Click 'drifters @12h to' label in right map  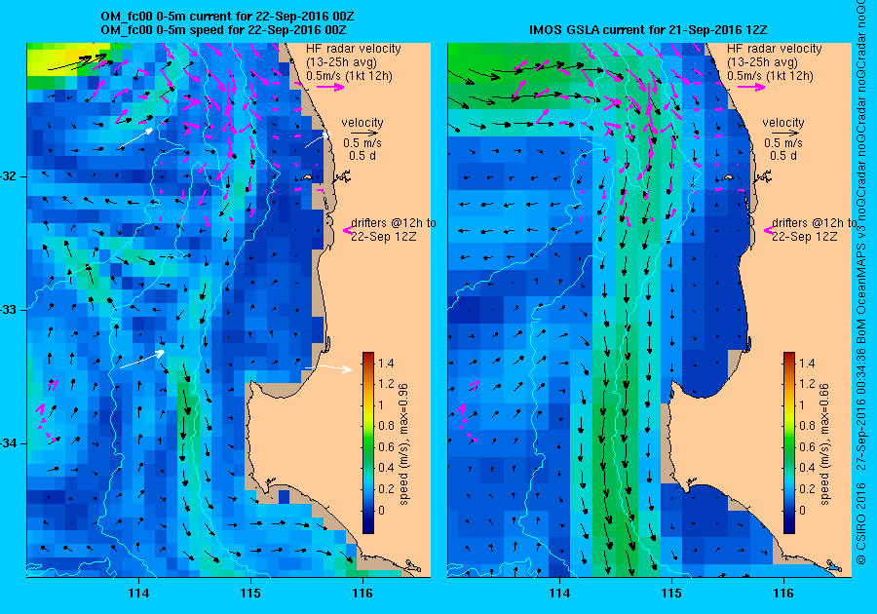tap(815, 222)
